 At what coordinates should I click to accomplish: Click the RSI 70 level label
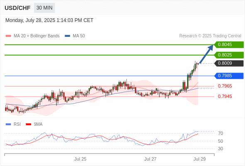[220, 133]
